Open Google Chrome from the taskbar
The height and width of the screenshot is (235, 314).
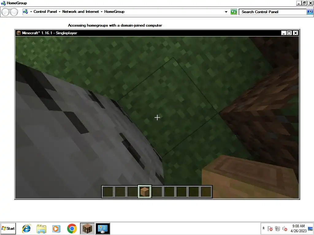[x=72, y=228]
